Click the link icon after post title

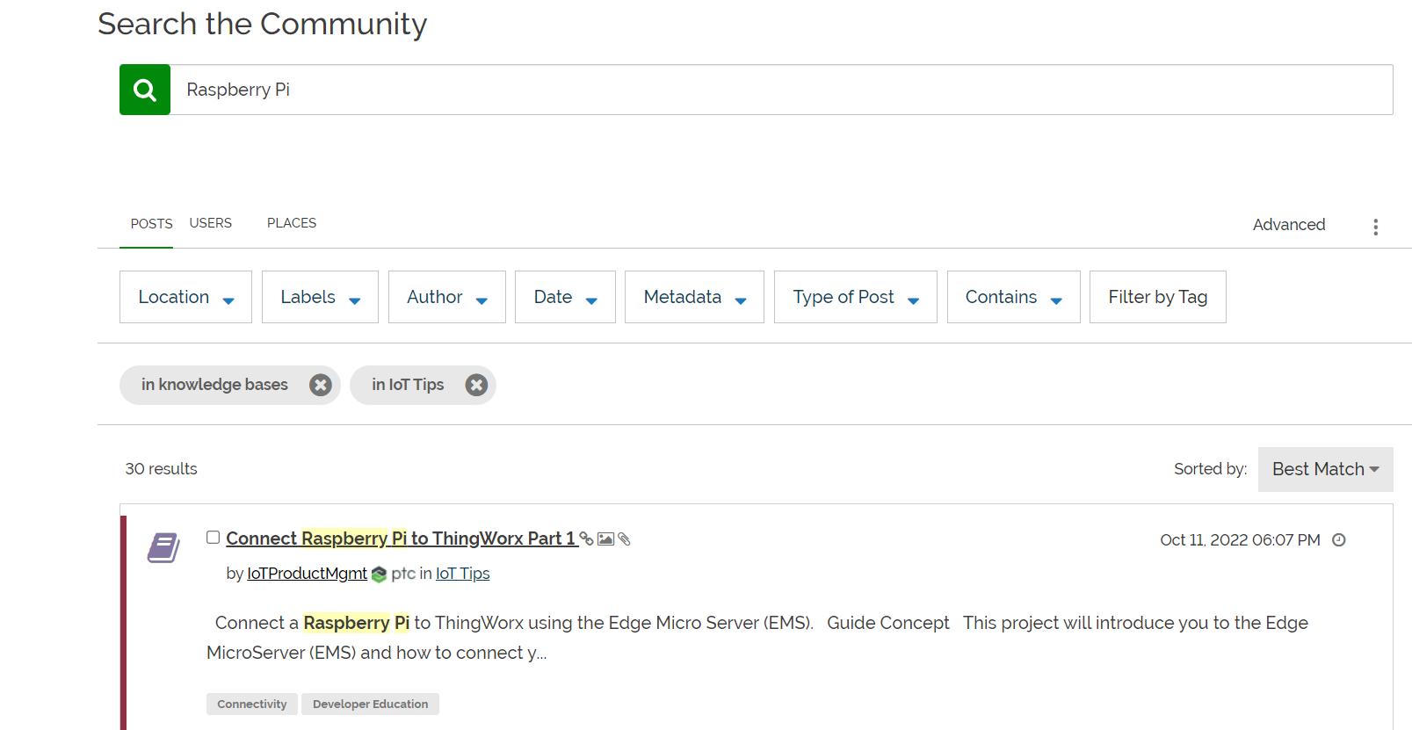[586, 538]
